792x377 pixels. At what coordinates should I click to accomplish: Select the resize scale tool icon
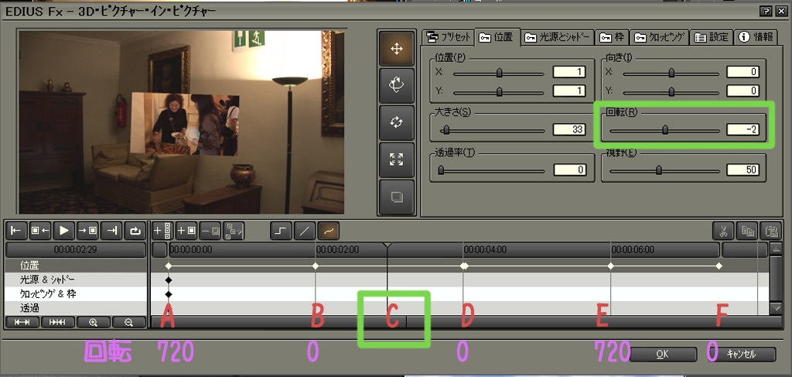click(397, 159)
